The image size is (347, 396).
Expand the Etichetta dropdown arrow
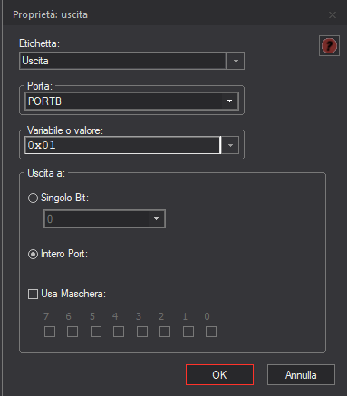[x=236, y=61]
